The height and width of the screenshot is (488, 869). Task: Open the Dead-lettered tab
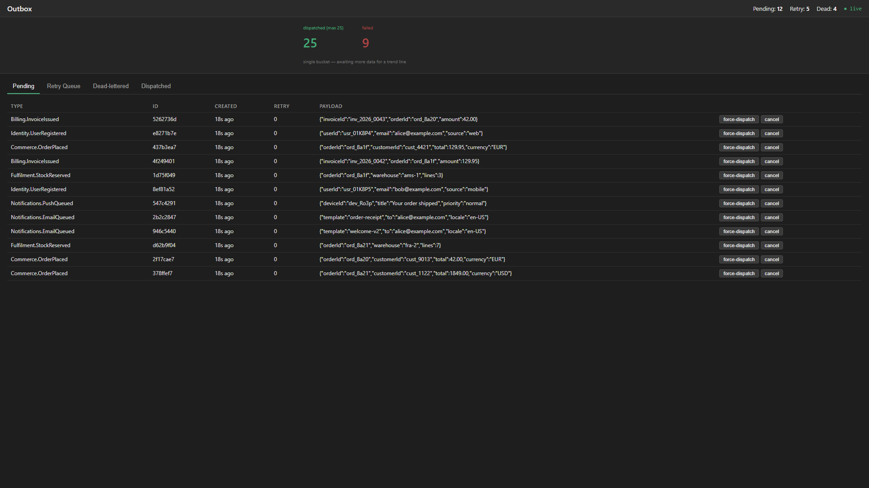point(111,86)
